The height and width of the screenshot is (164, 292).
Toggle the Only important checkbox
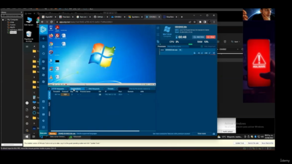[x=202, y=46]
